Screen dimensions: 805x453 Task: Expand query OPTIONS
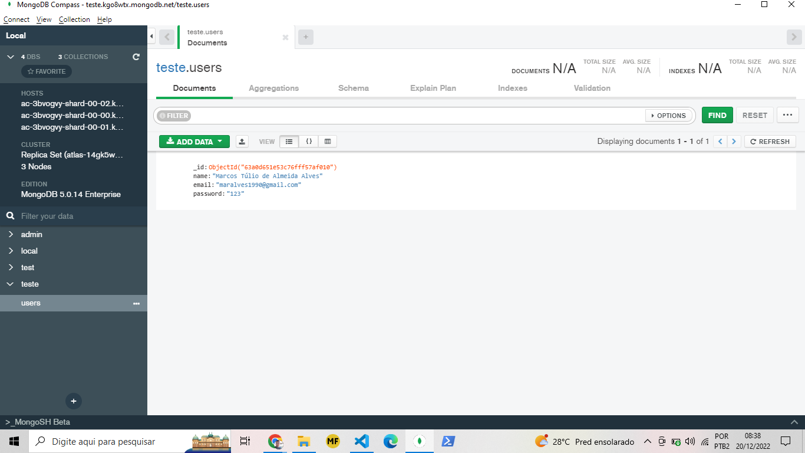tap(669, 116)
